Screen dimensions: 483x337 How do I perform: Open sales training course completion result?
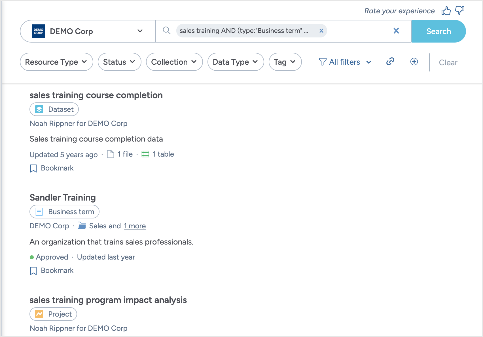(96, 95)
